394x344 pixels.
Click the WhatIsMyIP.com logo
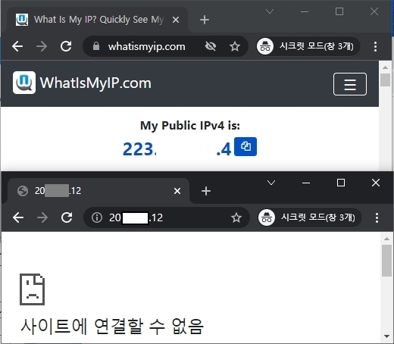[82, 83]
